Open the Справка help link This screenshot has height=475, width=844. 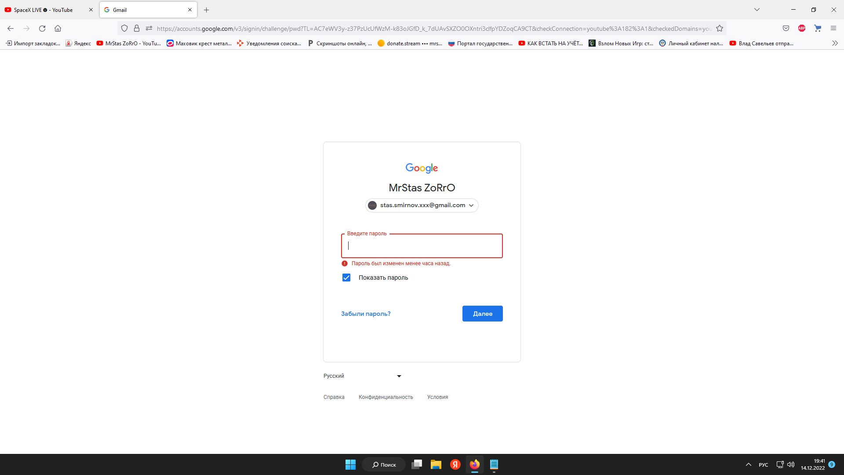(x=334, y=397)
